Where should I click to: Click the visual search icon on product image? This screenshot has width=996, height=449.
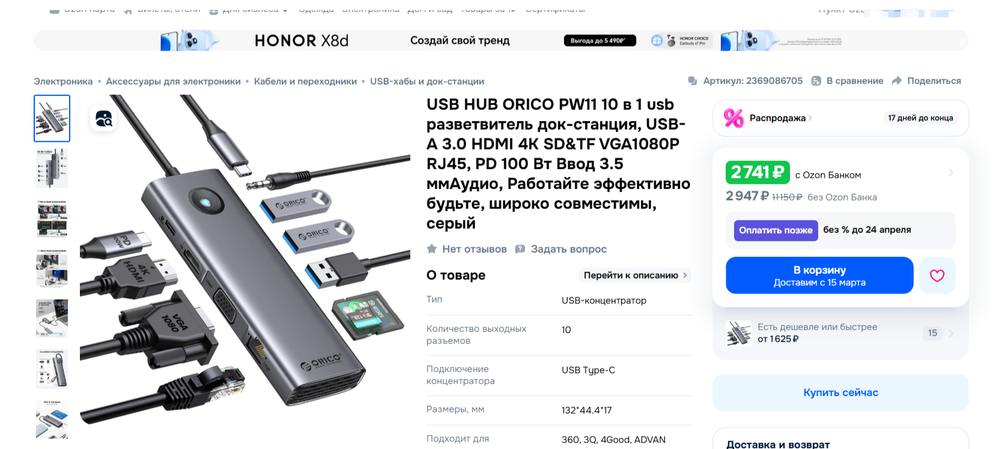tap(103, 118)
